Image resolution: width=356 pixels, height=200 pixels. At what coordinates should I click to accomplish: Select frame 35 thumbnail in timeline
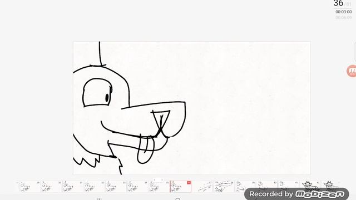(159, 187)
